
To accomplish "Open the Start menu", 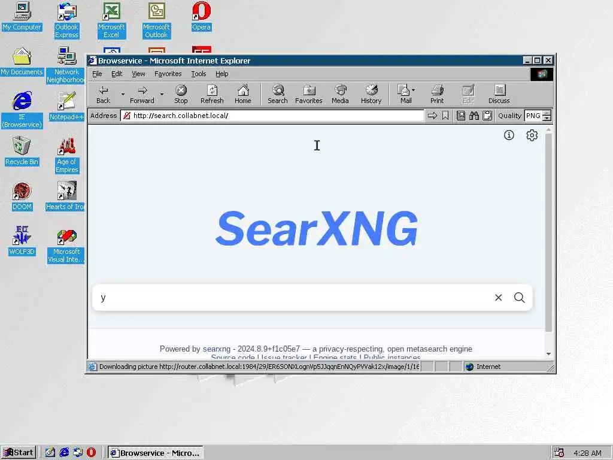I will click(x=19, y=453).
